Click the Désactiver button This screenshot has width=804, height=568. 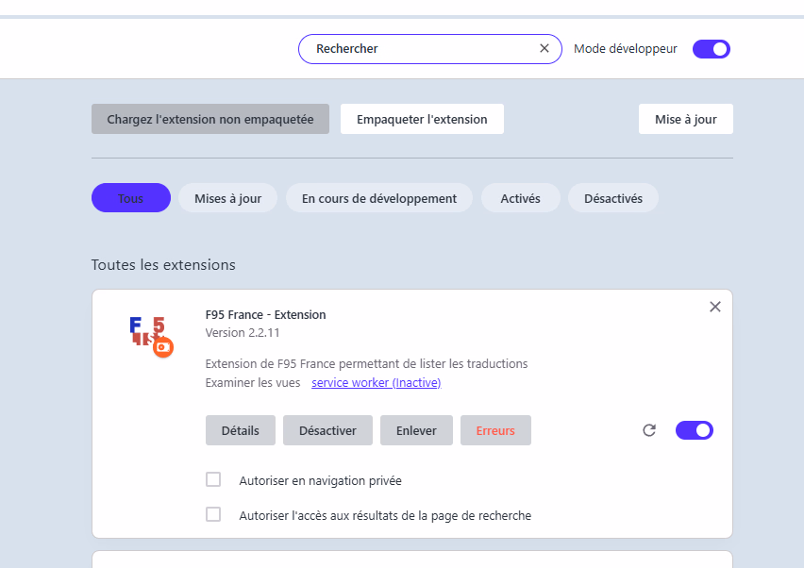(327, 430)
